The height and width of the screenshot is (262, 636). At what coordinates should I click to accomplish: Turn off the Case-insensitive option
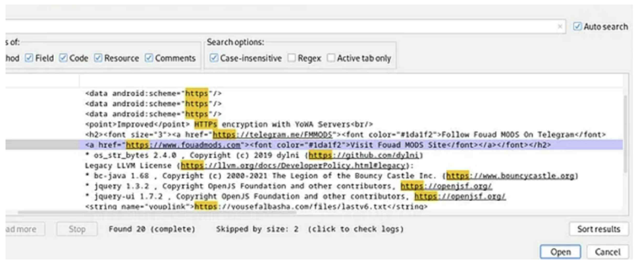213,58
